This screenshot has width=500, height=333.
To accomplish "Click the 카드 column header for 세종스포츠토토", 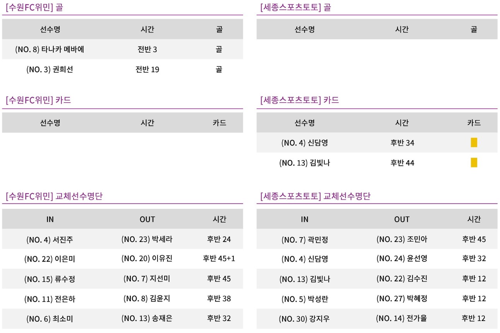I will point(474,123).
